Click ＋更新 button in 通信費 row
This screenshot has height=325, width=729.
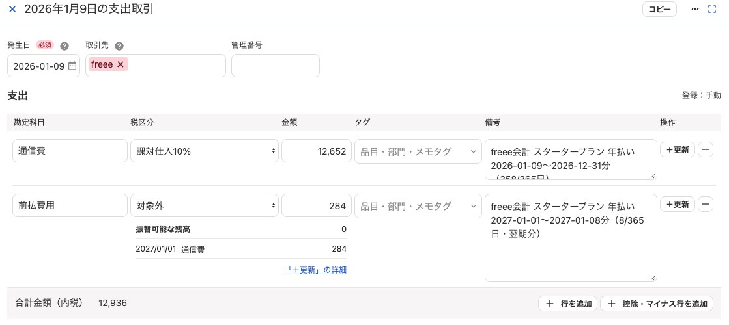[x=678, y=149]
